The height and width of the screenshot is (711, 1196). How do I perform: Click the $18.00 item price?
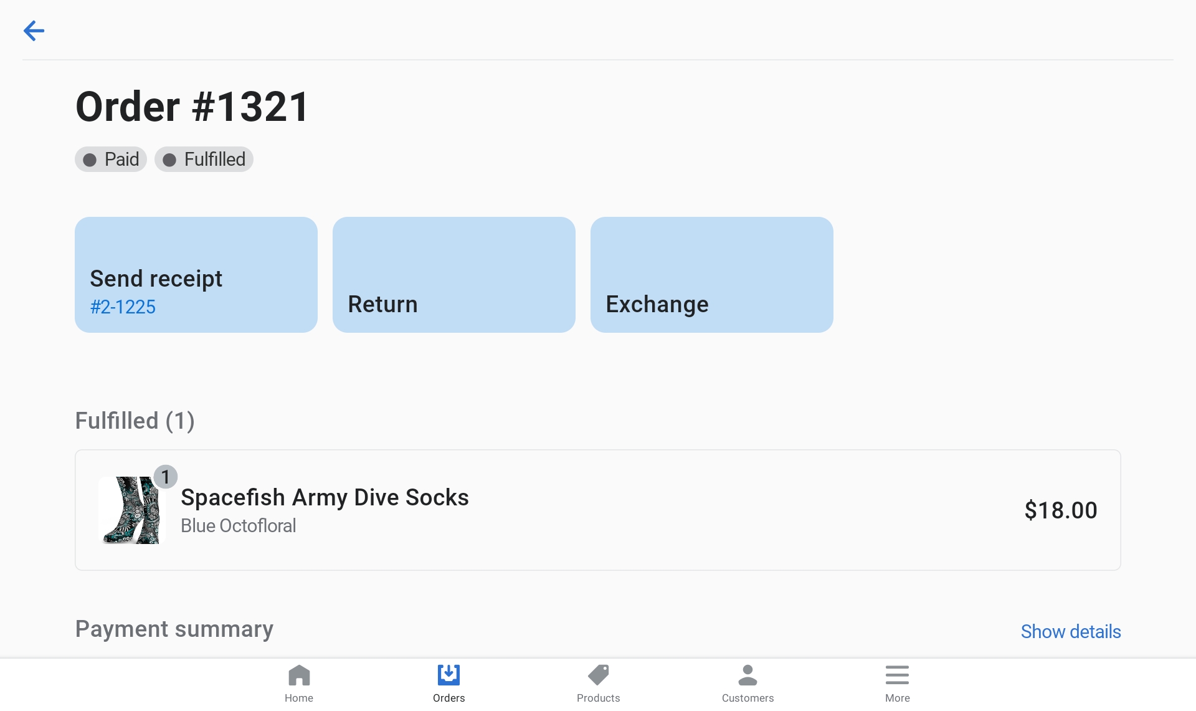(1060, 510)
